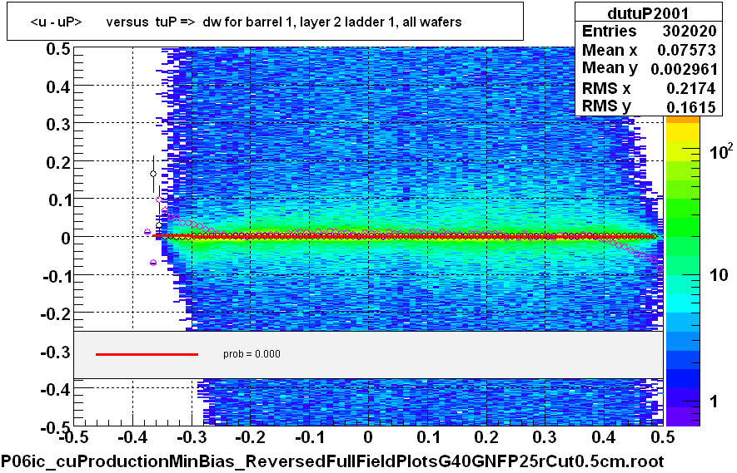
Task: Click the y-axis label 0.5 at top
Action: click(x=57, y=49)
